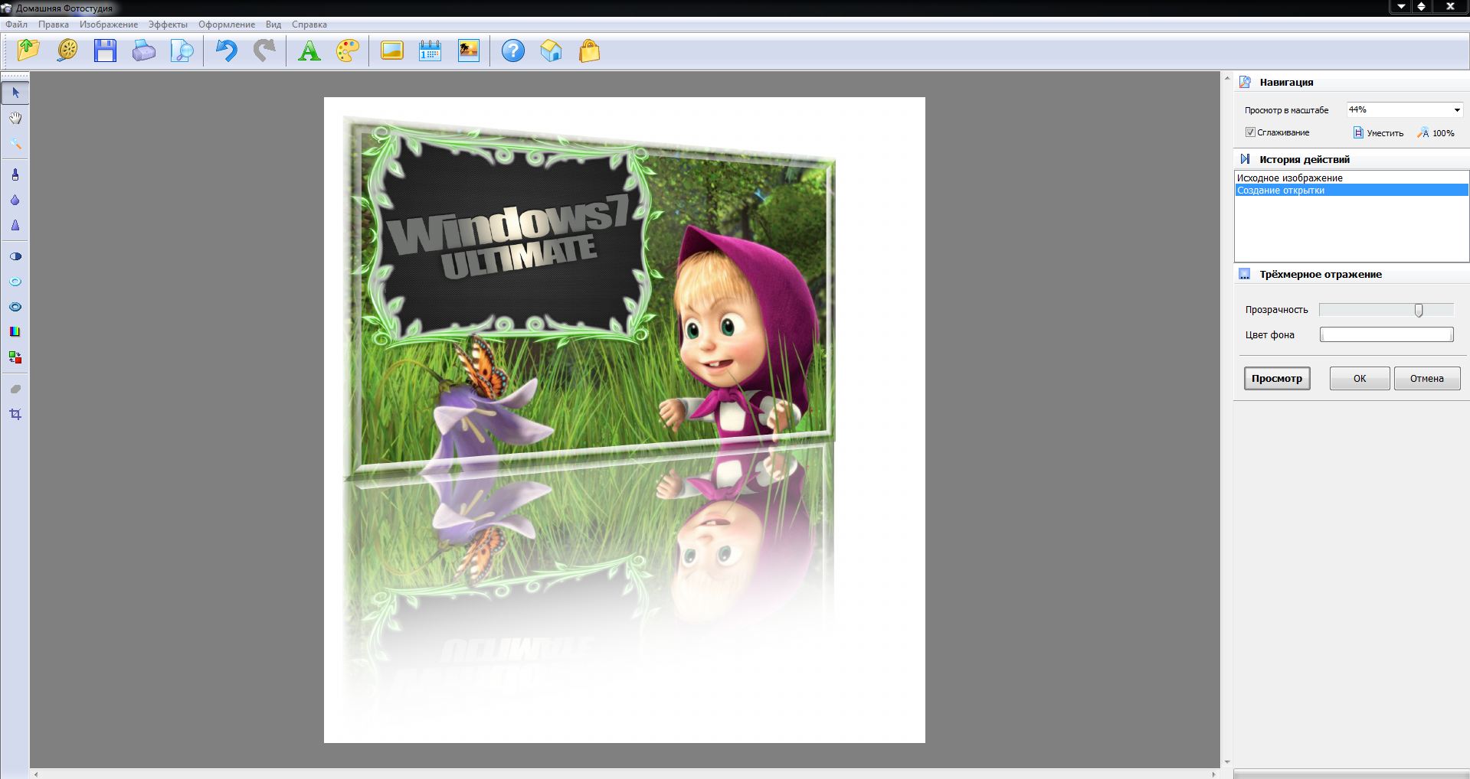The height and width of the screenshot is (779, 1470).
Task: Open a photo with the folder icon
Action: (x=28, y=51)
